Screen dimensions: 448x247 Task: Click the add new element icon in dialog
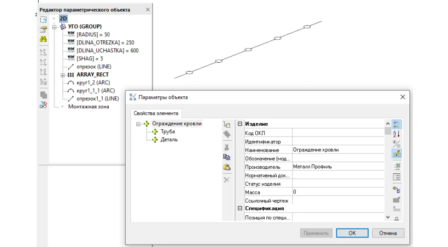227,124
